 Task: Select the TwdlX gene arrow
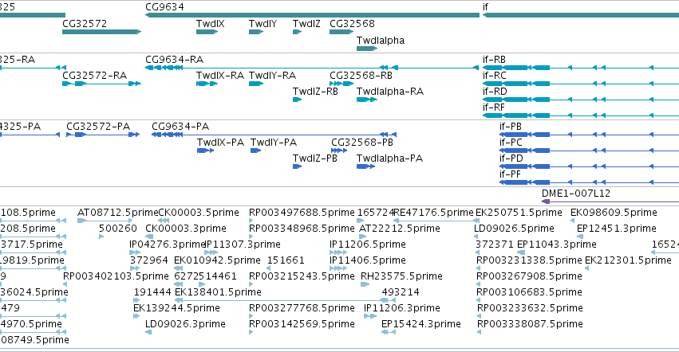click(207, 32)
